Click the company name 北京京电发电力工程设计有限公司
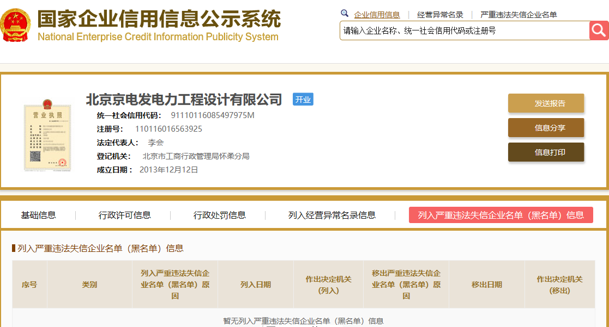Screen dimensions: 609x327 point(184,100)
